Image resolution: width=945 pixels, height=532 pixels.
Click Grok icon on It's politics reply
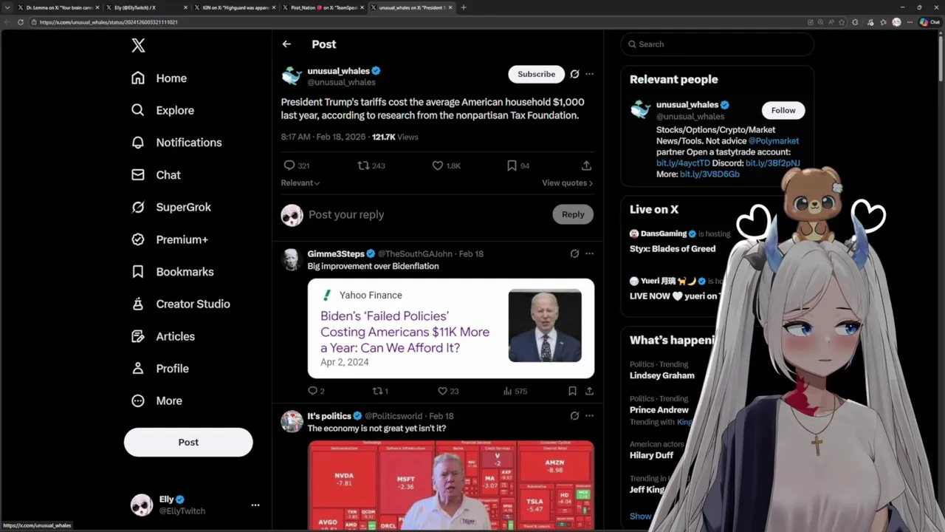point(574,416)
